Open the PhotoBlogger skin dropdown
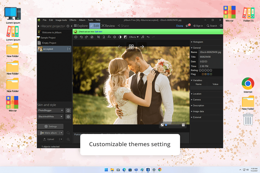This screenshot has height=173, width=260. point(51,110)
